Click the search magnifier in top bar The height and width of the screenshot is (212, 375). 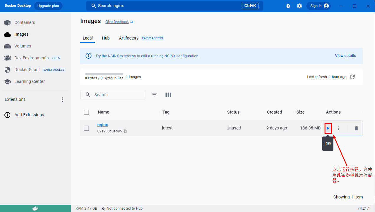94,6
